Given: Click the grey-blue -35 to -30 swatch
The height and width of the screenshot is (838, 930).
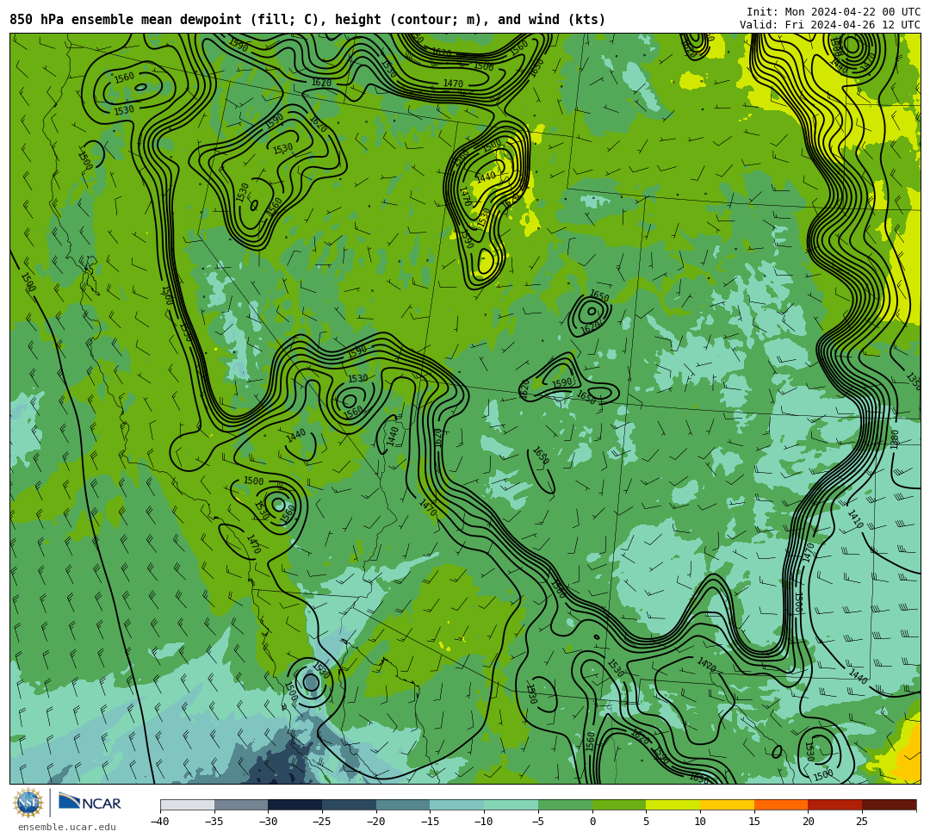Looking at the screenshot, I should (241, 804).
